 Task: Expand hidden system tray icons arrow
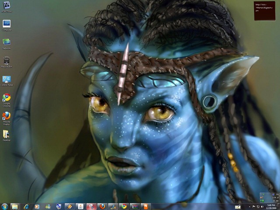tap(249, 207)
